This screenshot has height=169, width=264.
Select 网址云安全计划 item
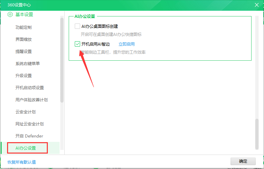click(x=30, y=124)
